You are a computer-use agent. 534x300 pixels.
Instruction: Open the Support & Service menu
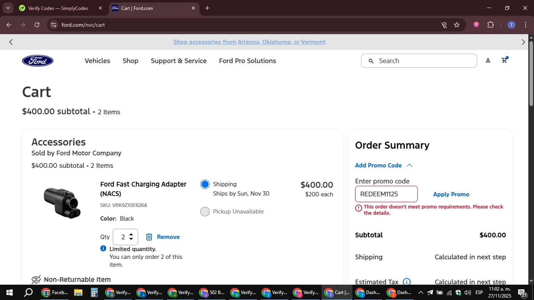tap(179, 61)
